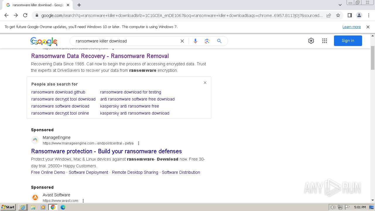Click the ManageEngine site name
The image size is (375, 211).
click(x=57, y=137)
